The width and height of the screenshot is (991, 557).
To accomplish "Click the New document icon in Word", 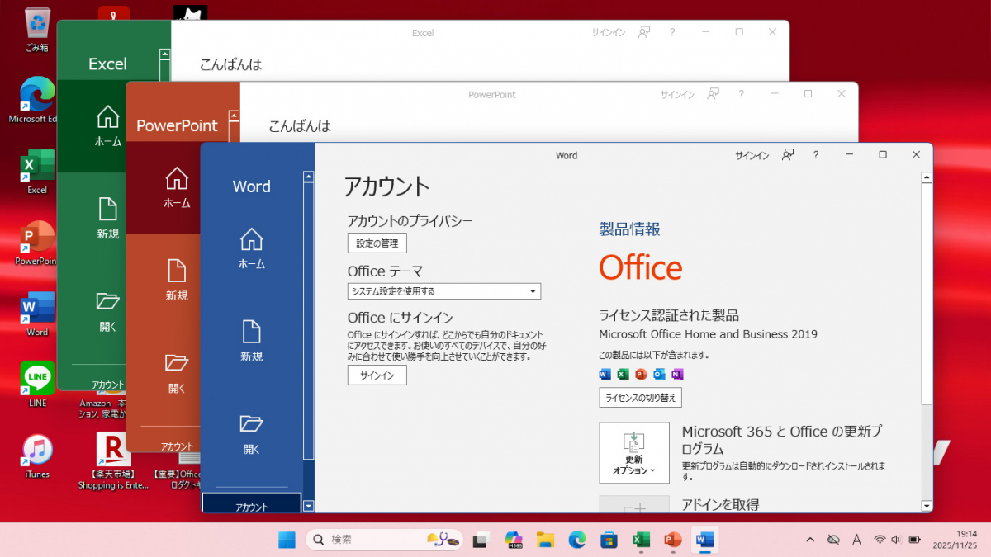I will tap(251, 341).
